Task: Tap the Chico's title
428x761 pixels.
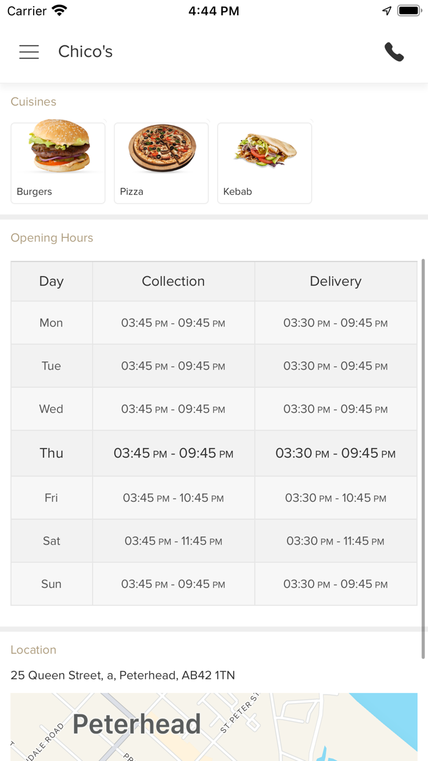Action: point(86,52)
